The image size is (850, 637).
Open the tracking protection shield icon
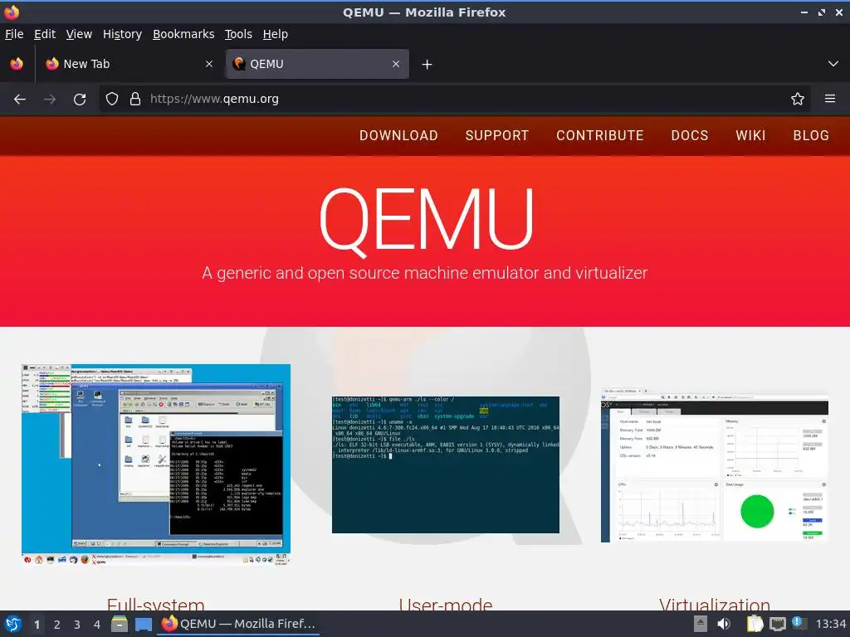click(x=112, y=100)
